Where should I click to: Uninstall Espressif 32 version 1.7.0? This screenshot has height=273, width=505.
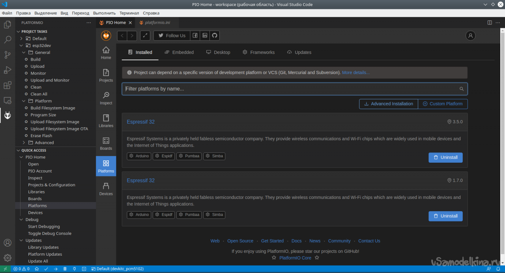(445, 216)
